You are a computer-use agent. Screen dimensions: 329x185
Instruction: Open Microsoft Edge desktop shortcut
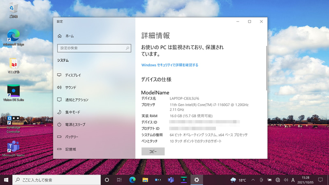coord(14,37)
